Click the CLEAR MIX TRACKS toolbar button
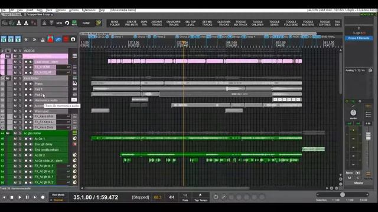The image size is (378, 212). [x=224, y=23]
